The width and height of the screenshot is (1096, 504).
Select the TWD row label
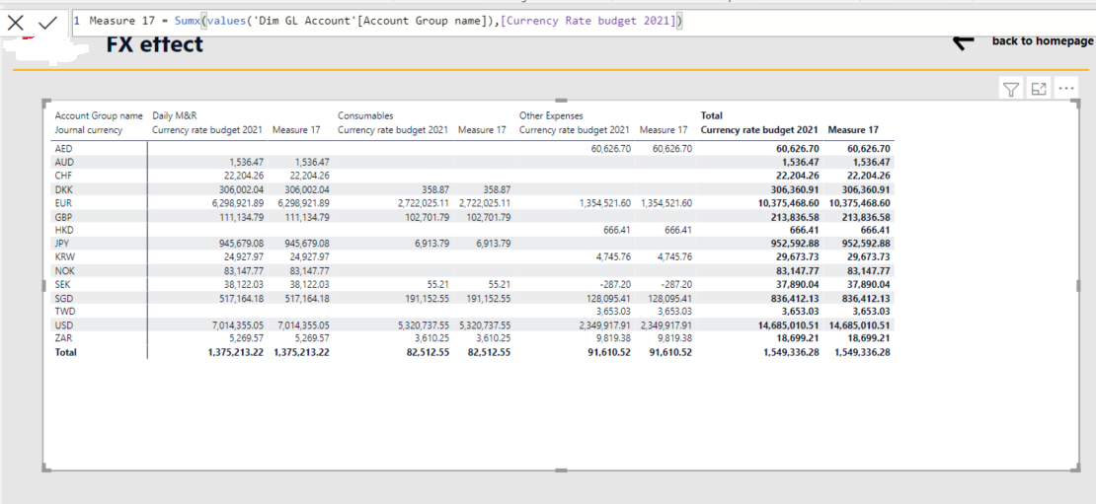(65, 312)
